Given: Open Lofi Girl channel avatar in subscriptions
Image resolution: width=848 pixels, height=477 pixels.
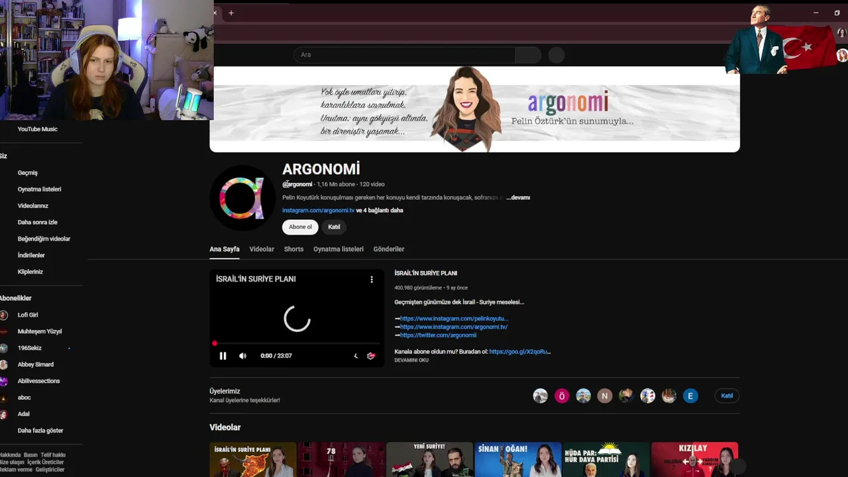Looking at the screenshot, I should click(x=4, y=315).
